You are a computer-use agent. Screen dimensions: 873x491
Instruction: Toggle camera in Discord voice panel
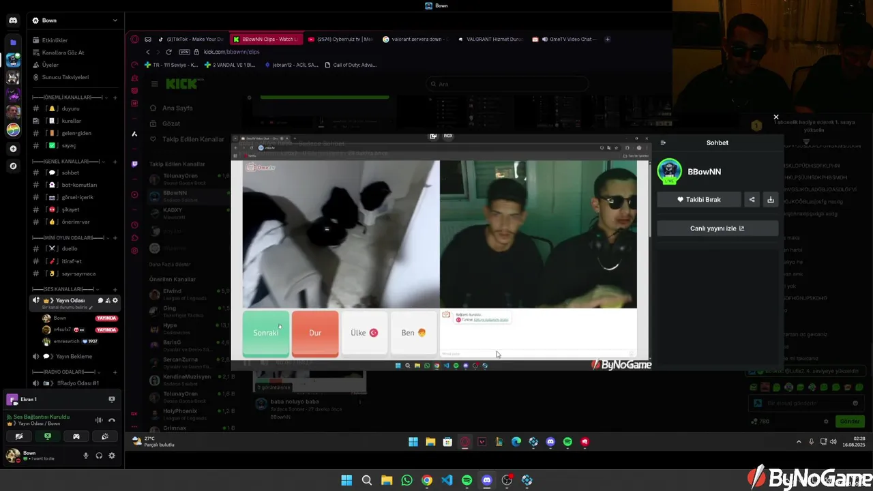(x=19, y=436)
